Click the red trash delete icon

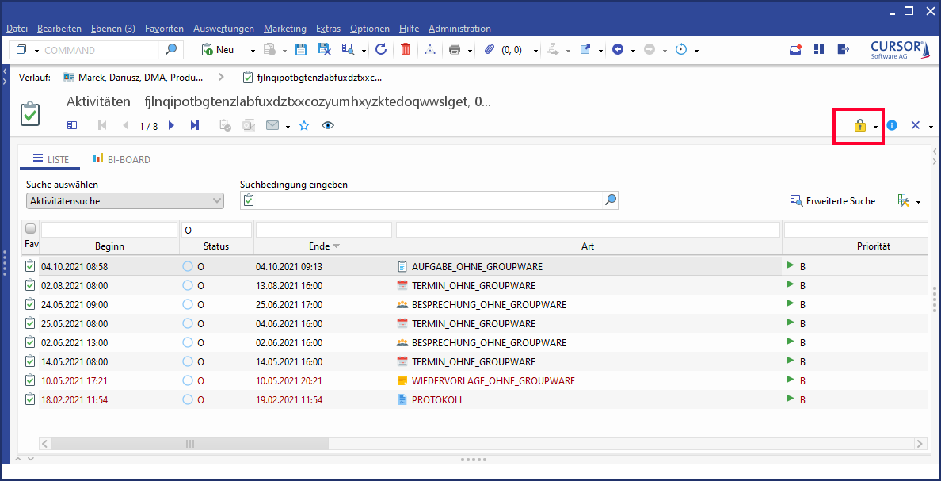coord(406,50)
